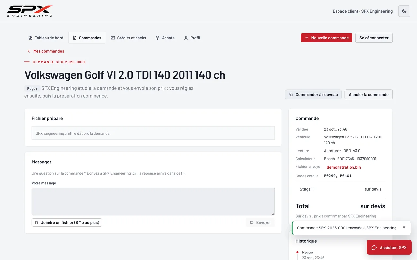Click the Stage 1 row
Viewport: 417px width, 260px height.
tap(340, 189)
